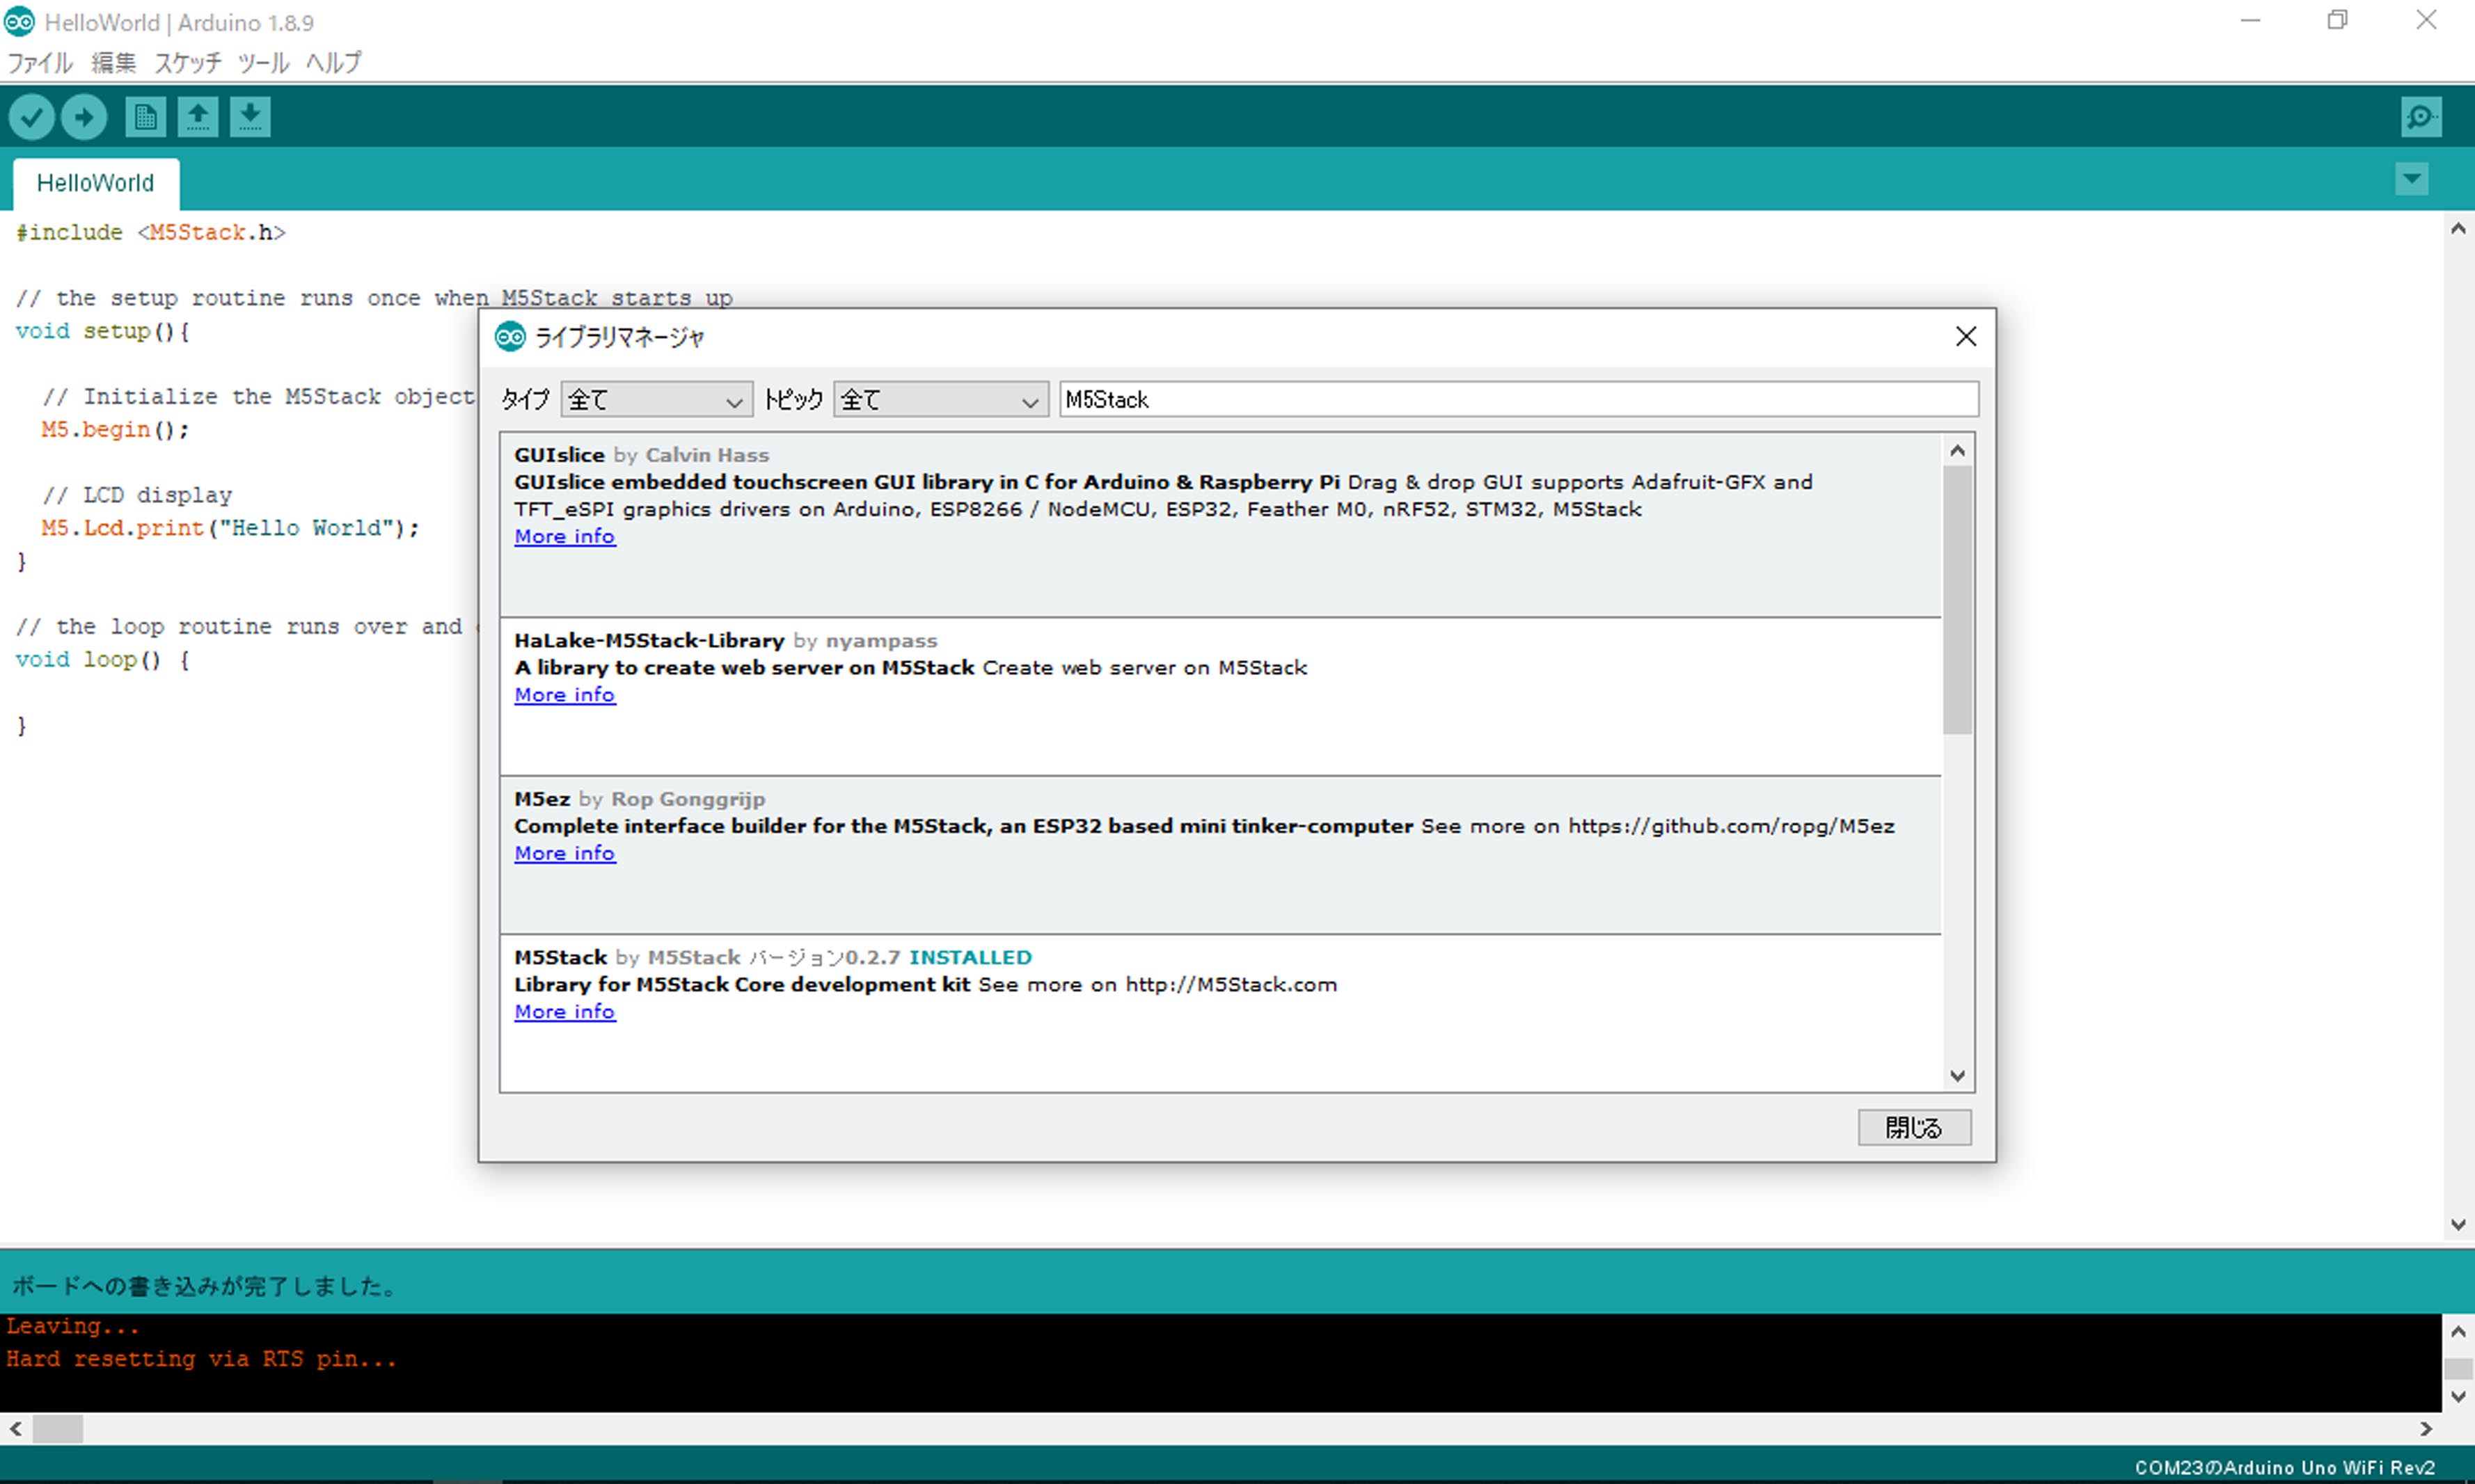Click the Upload arrow icon
The width and height of the screenshot is (2475, 1484).
[84, 117]
